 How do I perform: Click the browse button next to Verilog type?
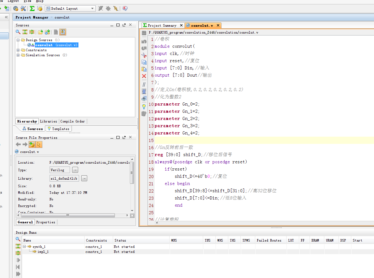click(75, 170)
